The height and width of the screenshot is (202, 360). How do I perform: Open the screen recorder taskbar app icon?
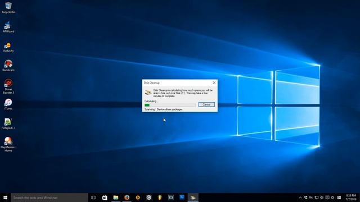pos(171,198)
